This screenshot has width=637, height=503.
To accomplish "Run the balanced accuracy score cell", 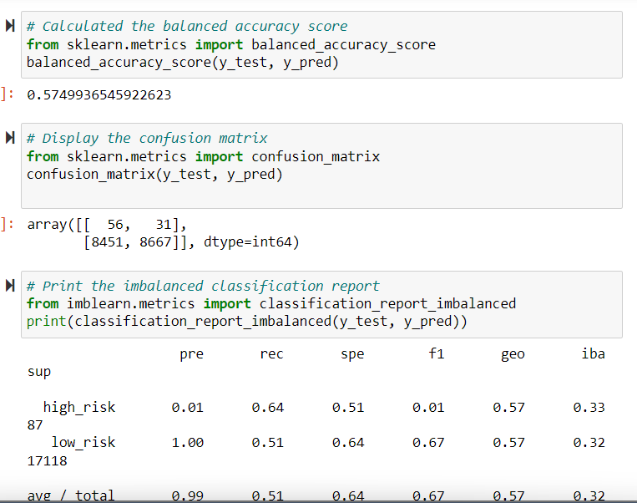I will 10,26.
